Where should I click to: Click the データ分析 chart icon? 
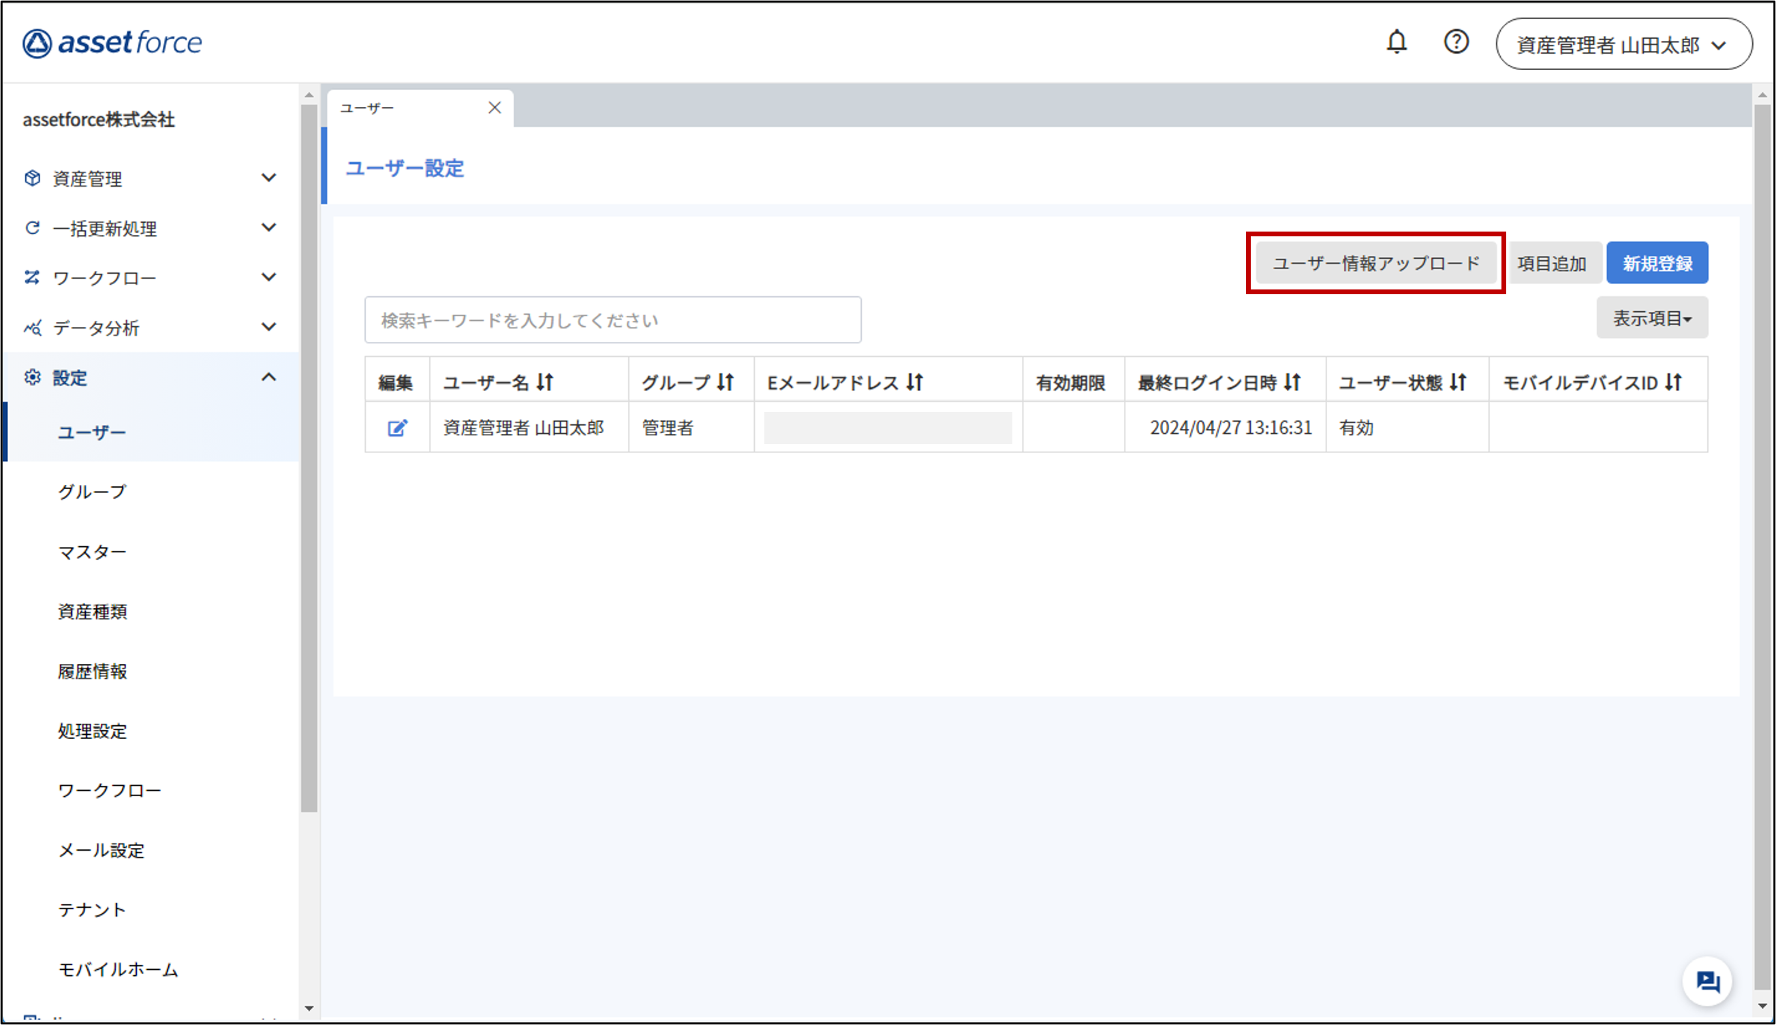coord(33,328)
